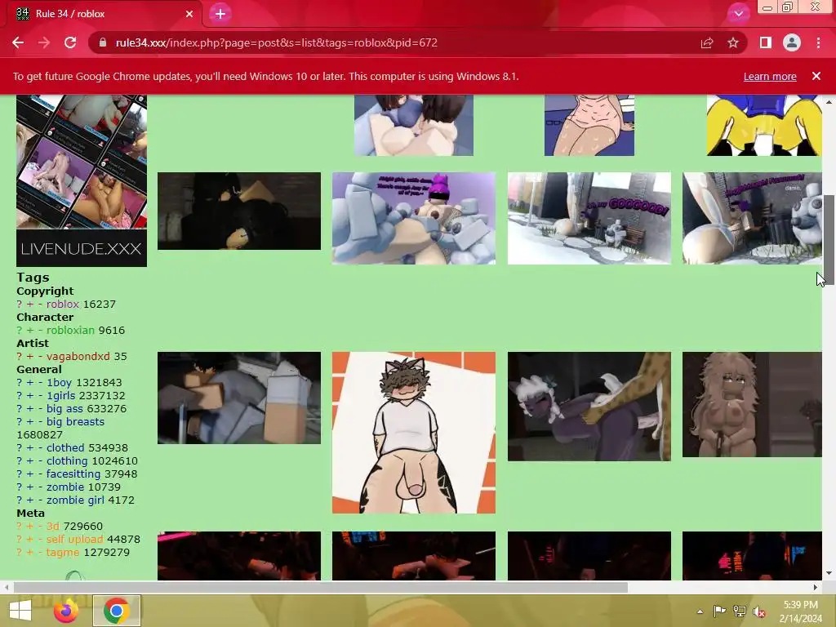Open the zombie girl tag
The width and height of the screenshot is (836, 627).
click(x=75, y=500)
